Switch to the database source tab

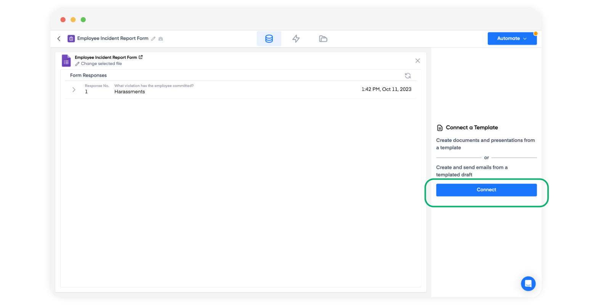coord(269,39)
